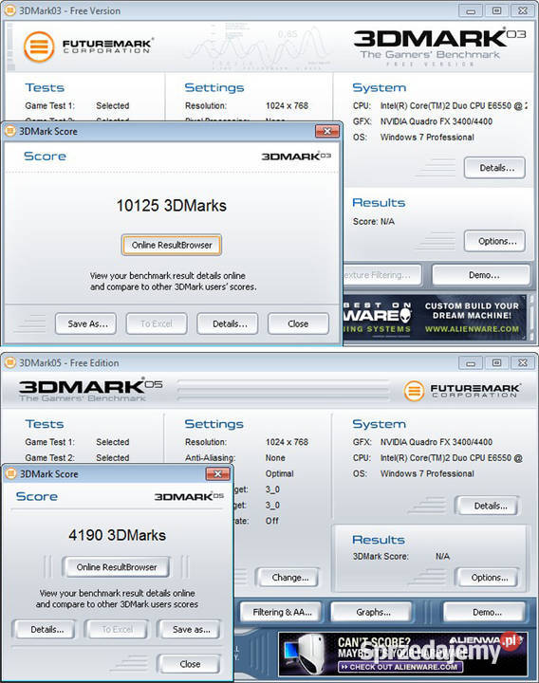
Task: Click Change... settings button in 3DMark05
Action: [288, 578]
